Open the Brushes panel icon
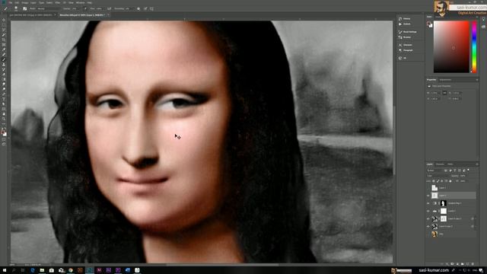 400,37
